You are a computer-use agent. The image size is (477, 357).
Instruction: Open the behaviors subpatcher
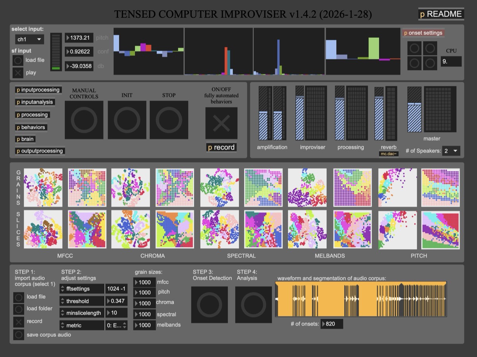pyautogui.click(x=32, y=127)
